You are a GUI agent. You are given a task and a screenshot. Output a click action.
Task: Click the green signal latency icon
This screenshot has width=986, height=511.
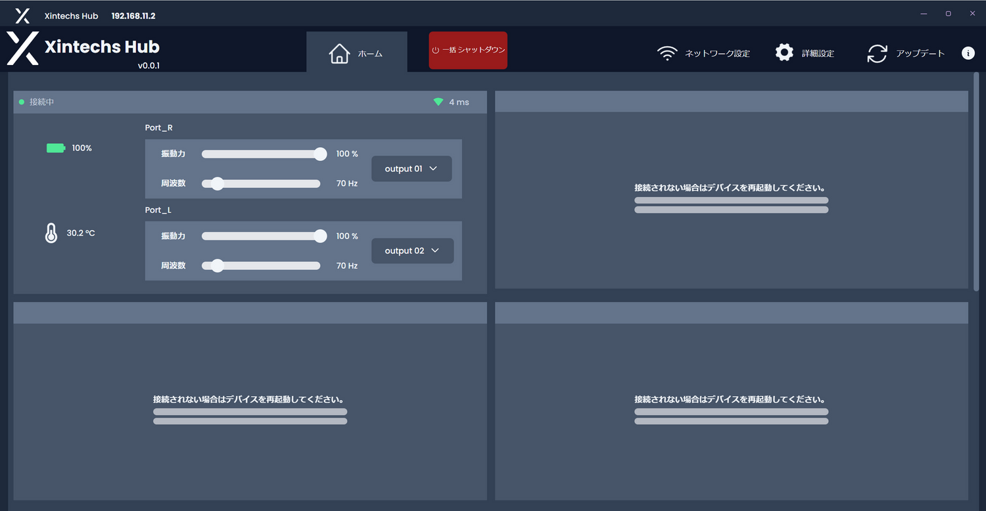tap(438, 102)
